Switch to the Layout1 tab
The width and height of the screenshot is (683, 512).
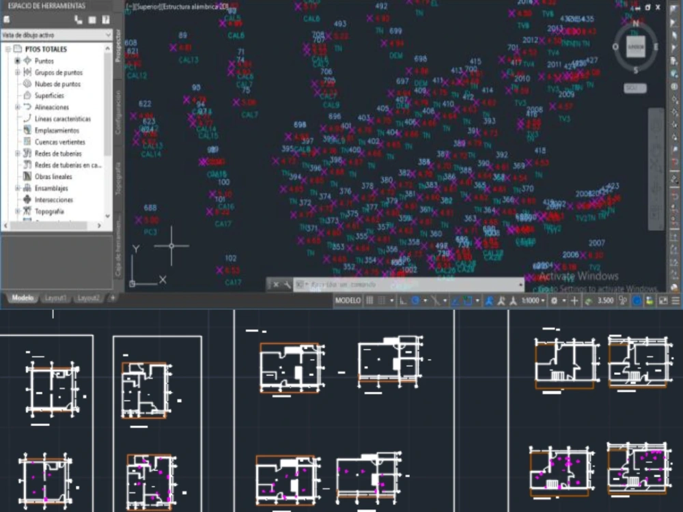(56, 298)
